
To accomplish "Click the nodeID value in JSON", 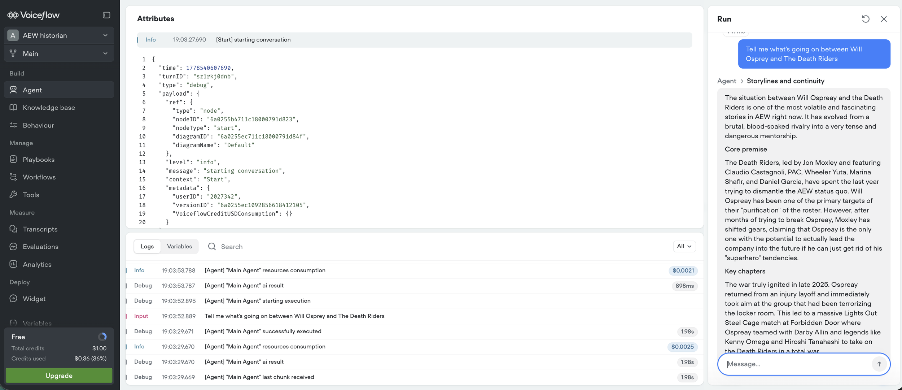I will point(251,119).
